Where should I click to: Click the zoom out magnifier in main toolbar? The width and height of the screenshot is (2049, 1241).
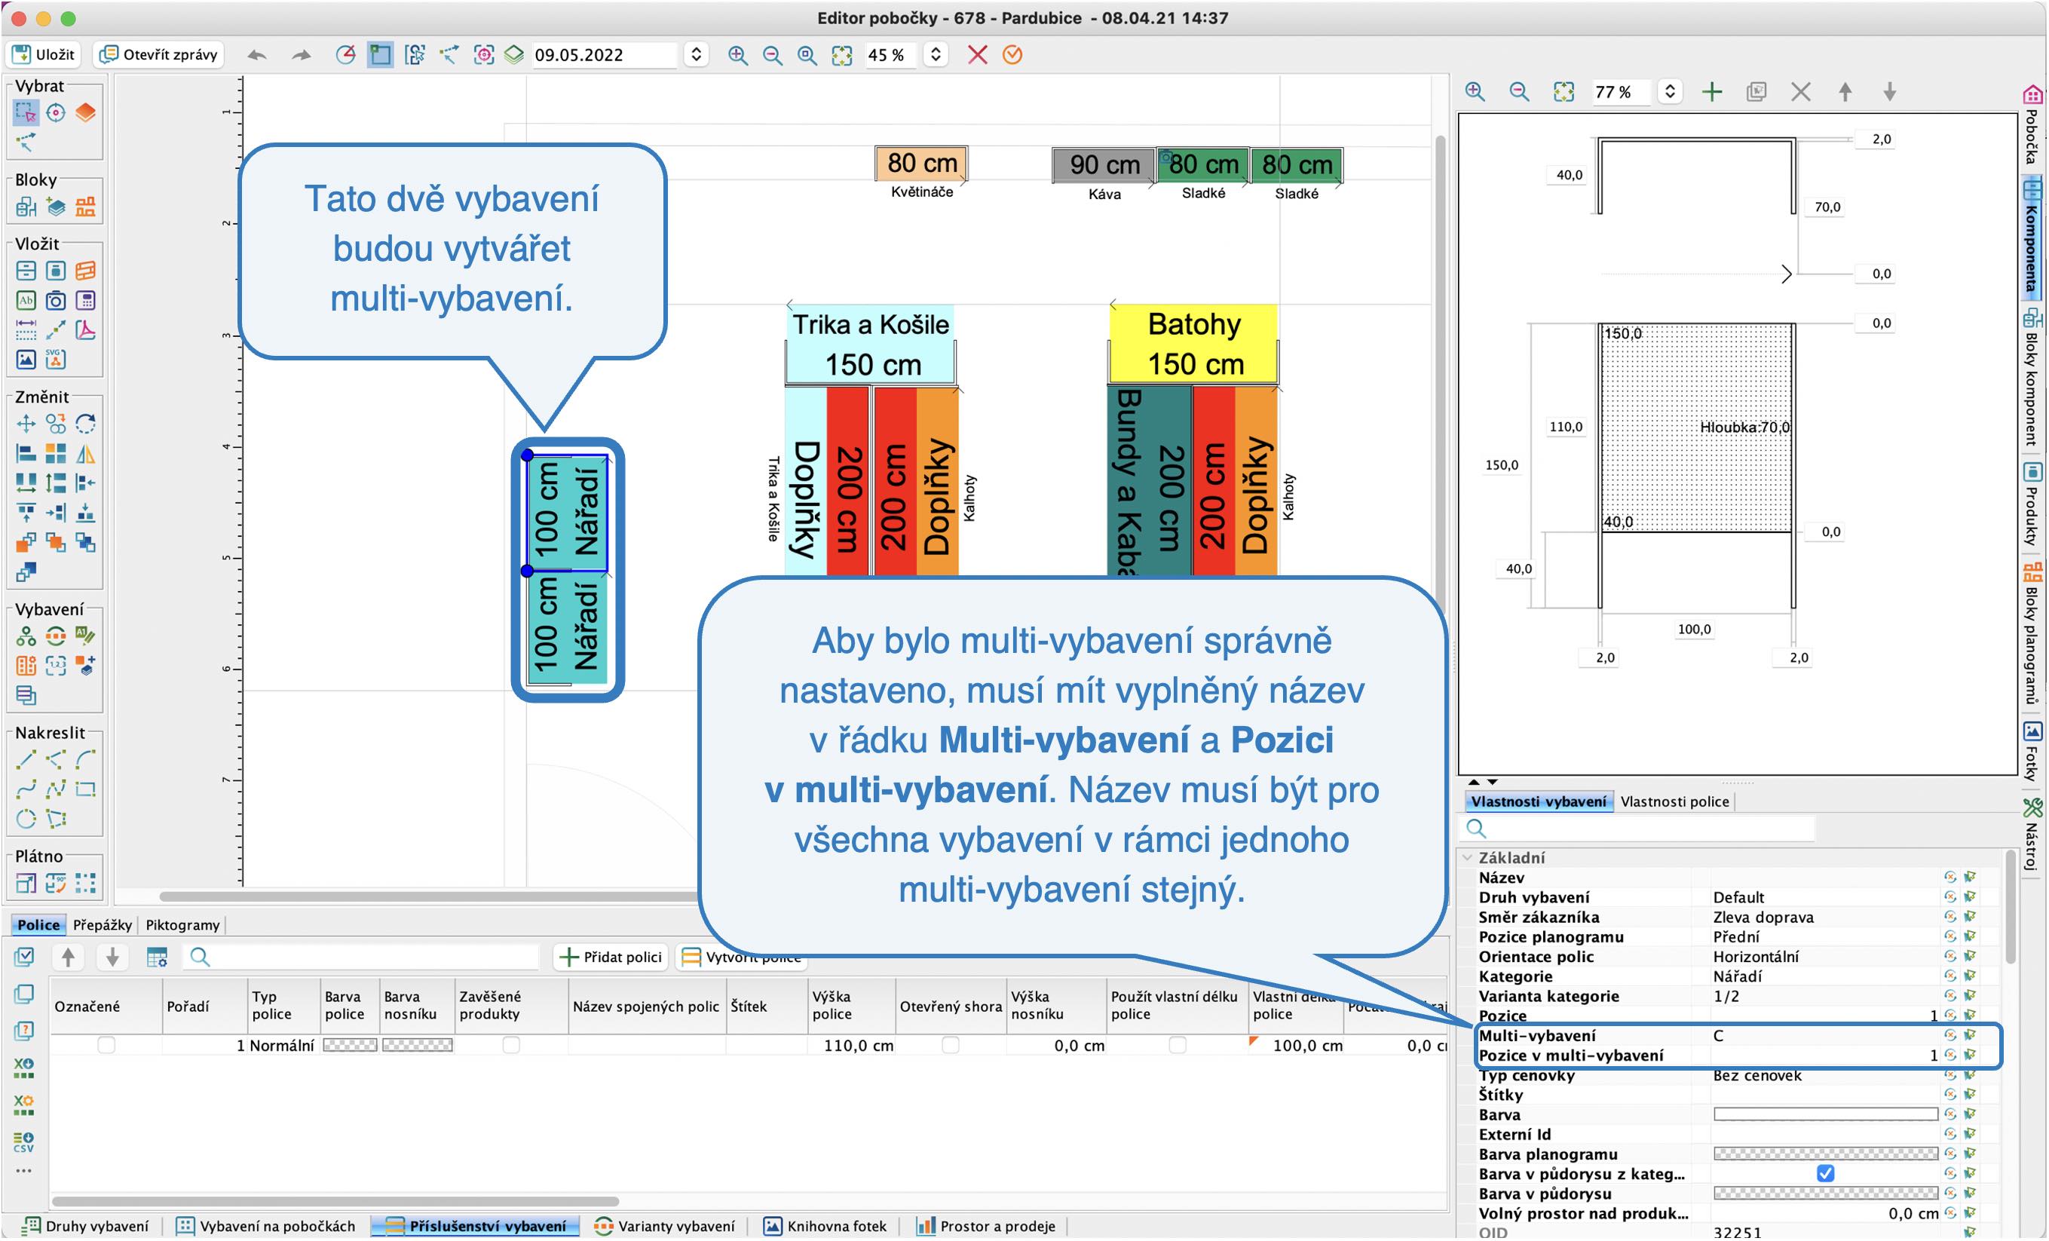(772, 55)
